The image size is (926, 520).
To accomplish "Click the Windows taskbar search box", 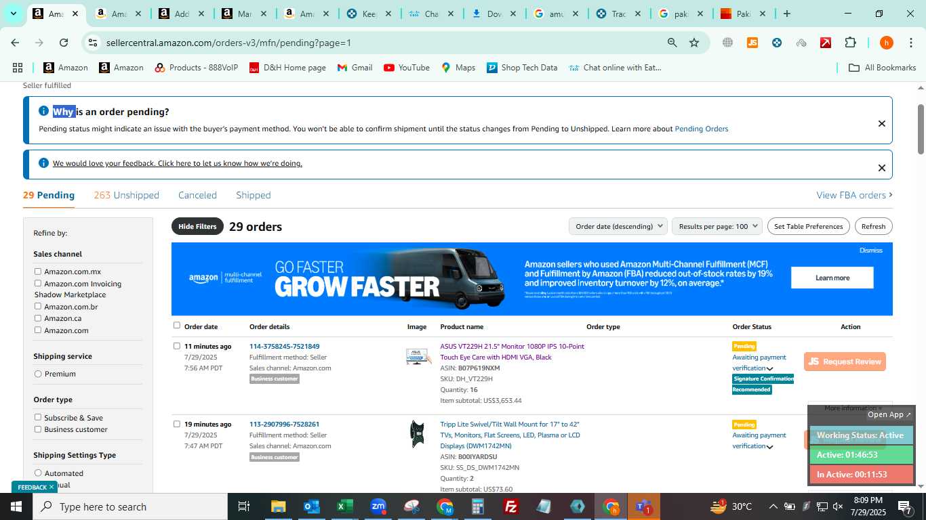I will [x=130, y=506].
